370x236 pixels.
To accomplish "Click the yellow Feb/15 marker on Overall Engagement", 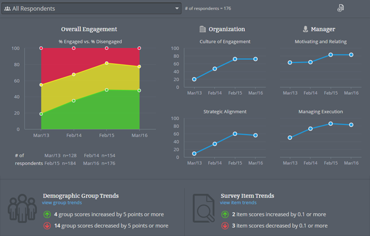I will (x=107, y=63).
